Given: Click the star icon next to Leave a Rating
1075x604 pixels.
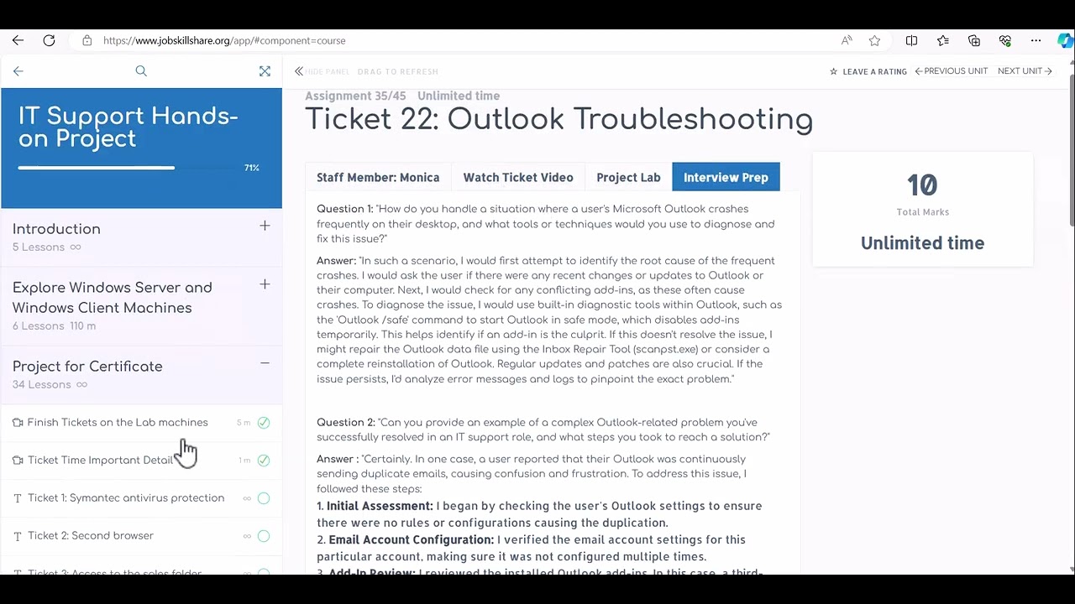Looking at the screenshot, I should [834, 71].
